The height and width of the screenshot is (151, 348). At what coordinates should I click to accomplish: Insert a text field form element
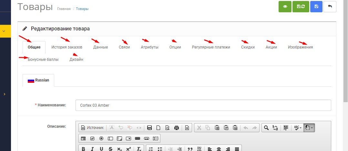click(110, 138)
